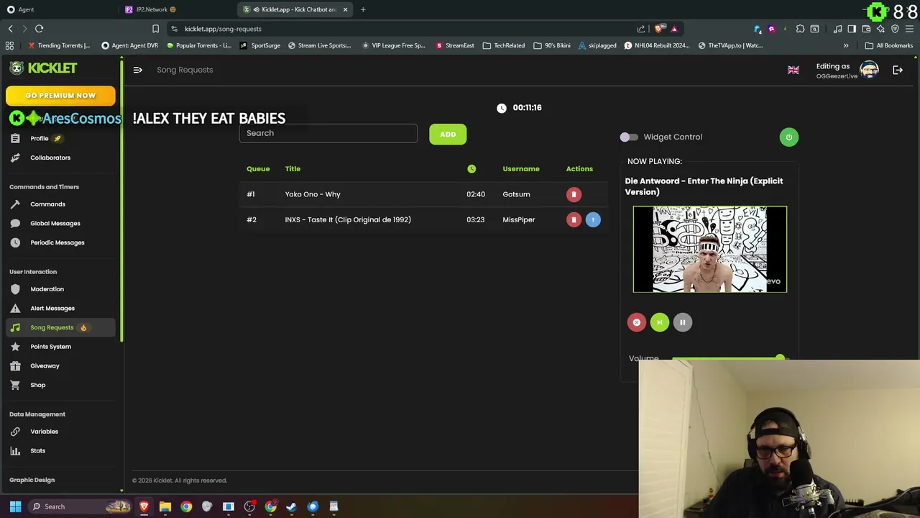
Task: Go back with browser back arrow
Action: [10, 29]
